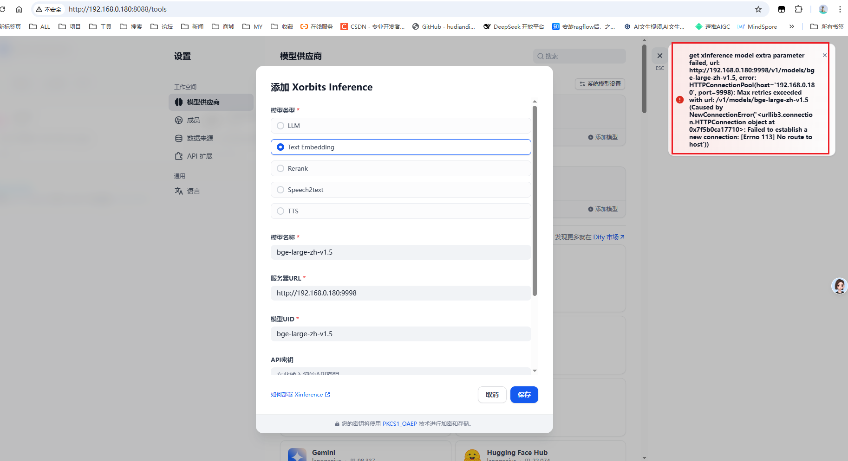This screenshot has height=461, width=848.
Task: Choose the TTS model type
Action: point(401,211)
